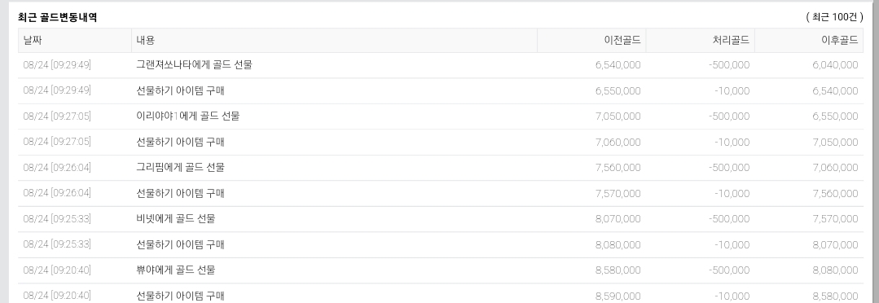Image resolution: width=879 pixels, height=303 pixels.
Task: Click the 8,590,000 previous gold value
Action: click(617, 296)
